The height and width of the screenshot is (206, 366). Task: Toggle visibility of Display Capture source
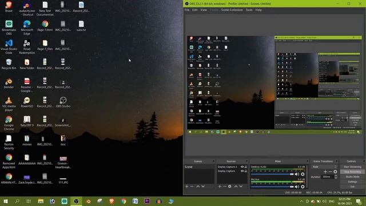coord(242,171)
